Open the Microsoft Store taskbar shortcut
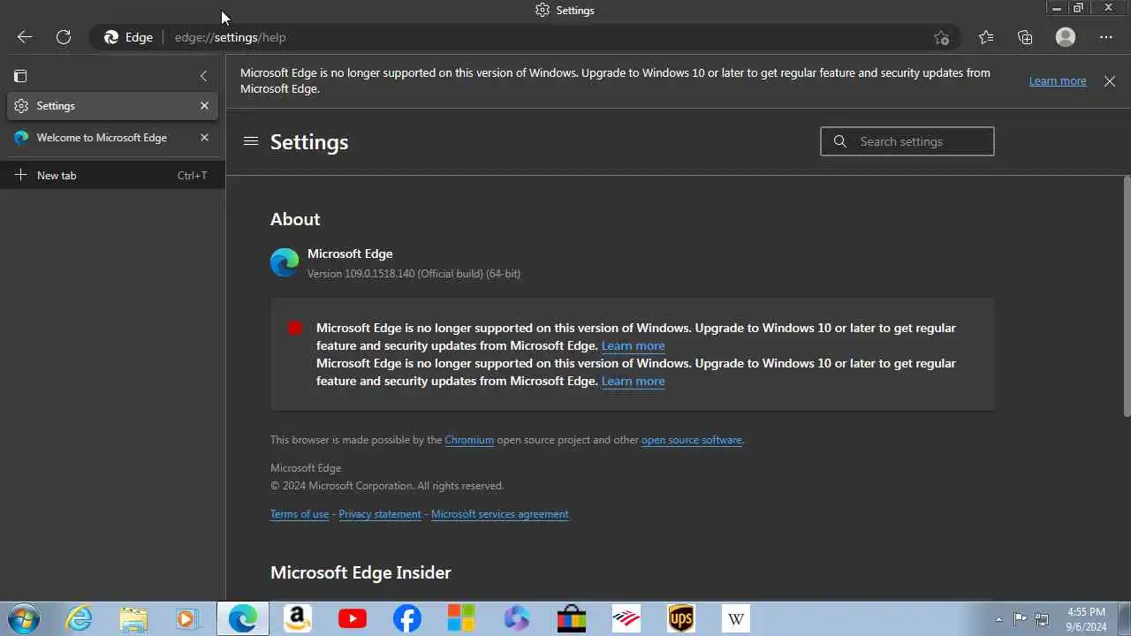The height and width of the screenshot is (636, 1131). [572, 618]
